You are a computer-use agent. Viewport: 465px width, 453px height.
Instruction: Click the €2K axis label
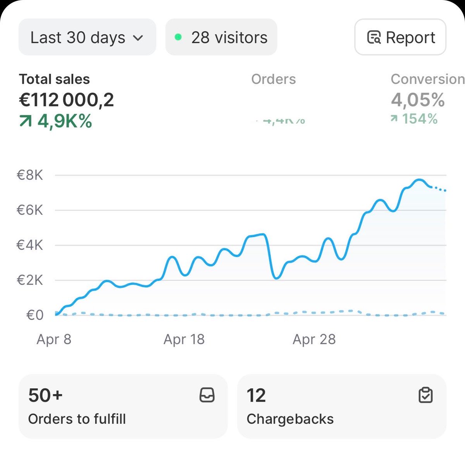point(30,280)
